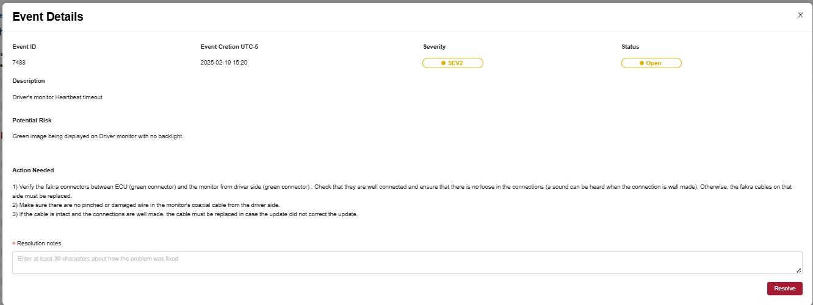Click the Event Cretion UTC-5 label

(x=233, y=47)
